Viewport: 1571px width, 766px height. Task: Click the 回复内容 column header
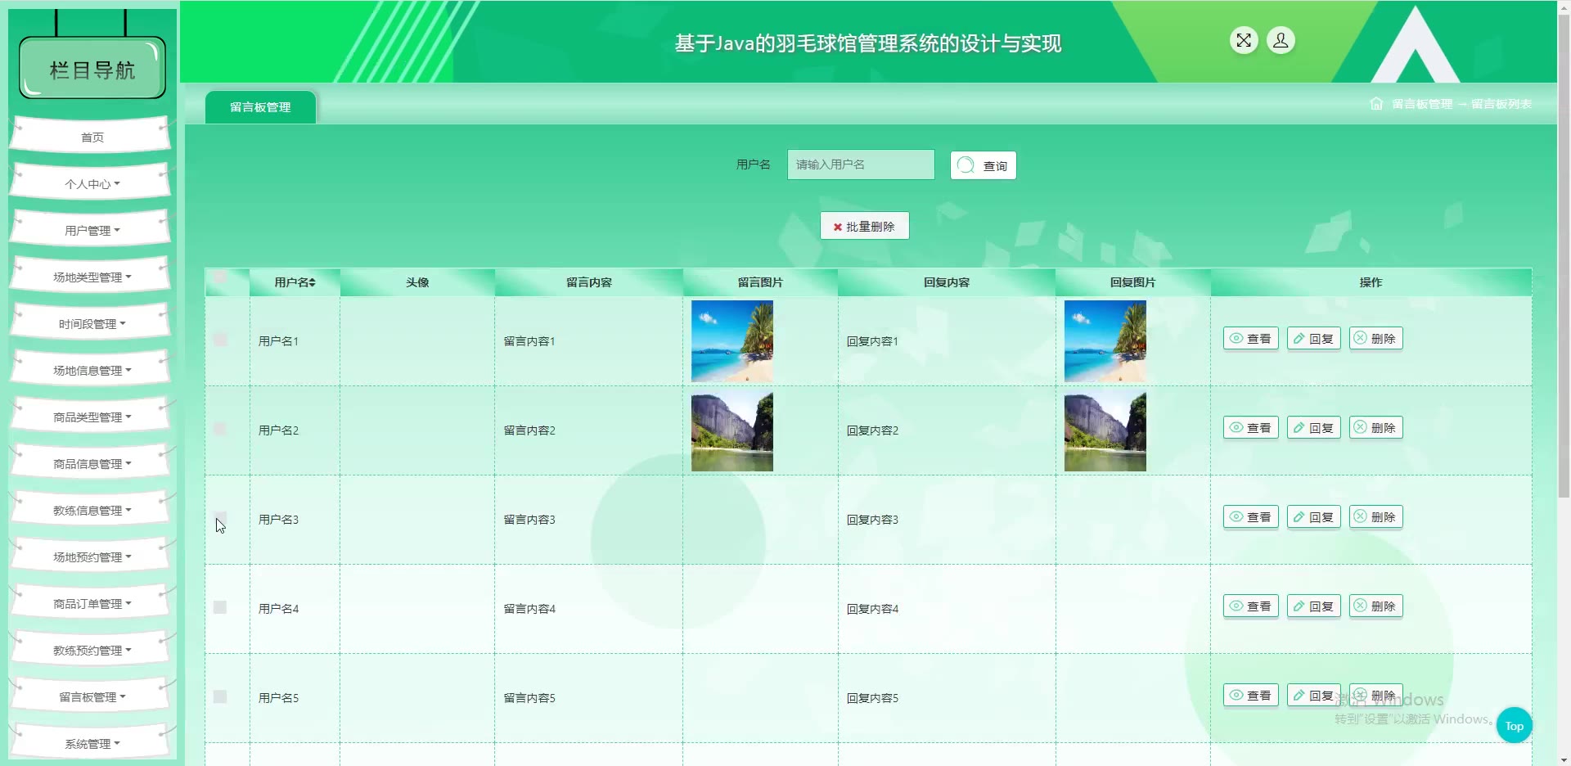[947, 282]
